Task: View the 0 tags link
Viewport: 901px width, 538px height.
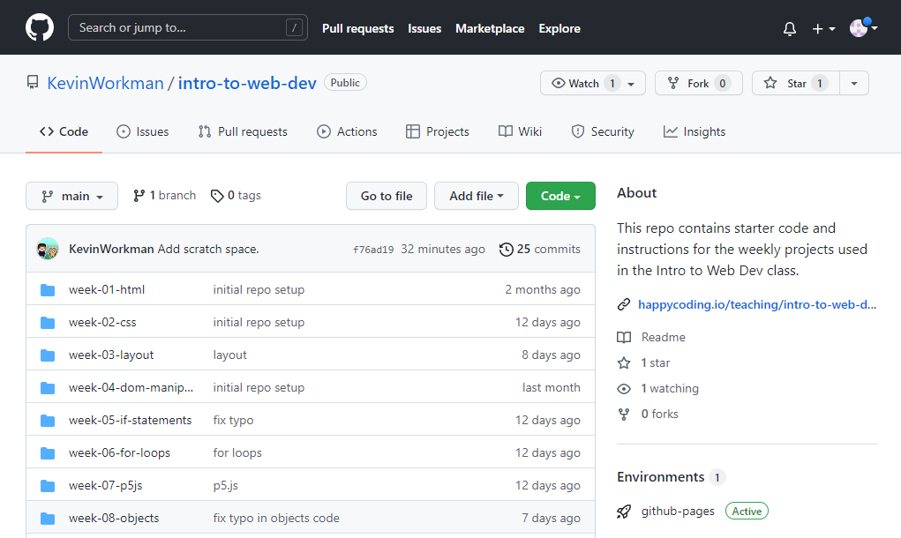Action: 236,195
